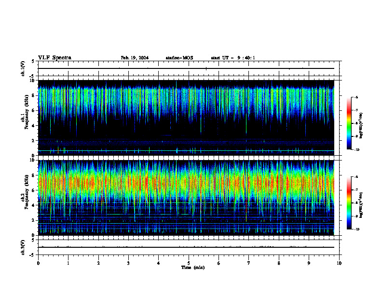
Task: Click the ch.3 voltage waveform trace
Action: click(x=186, y=247)
